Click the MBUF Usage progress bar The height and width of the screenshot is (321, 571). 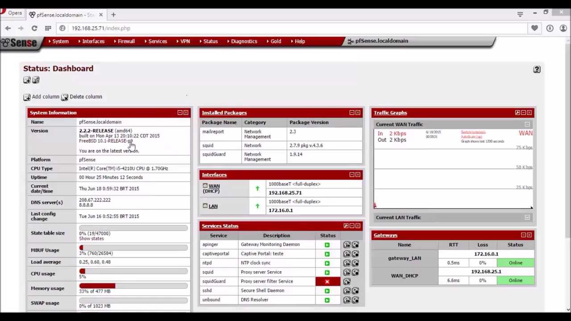pos(133,247)
